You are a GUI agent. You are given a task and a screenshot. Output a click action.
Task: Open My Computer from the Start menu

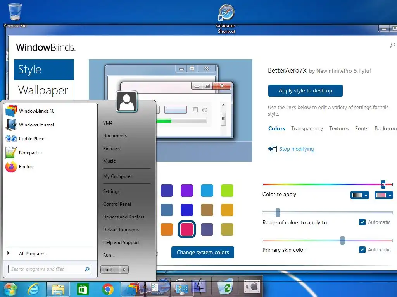(x=117, y=176)
